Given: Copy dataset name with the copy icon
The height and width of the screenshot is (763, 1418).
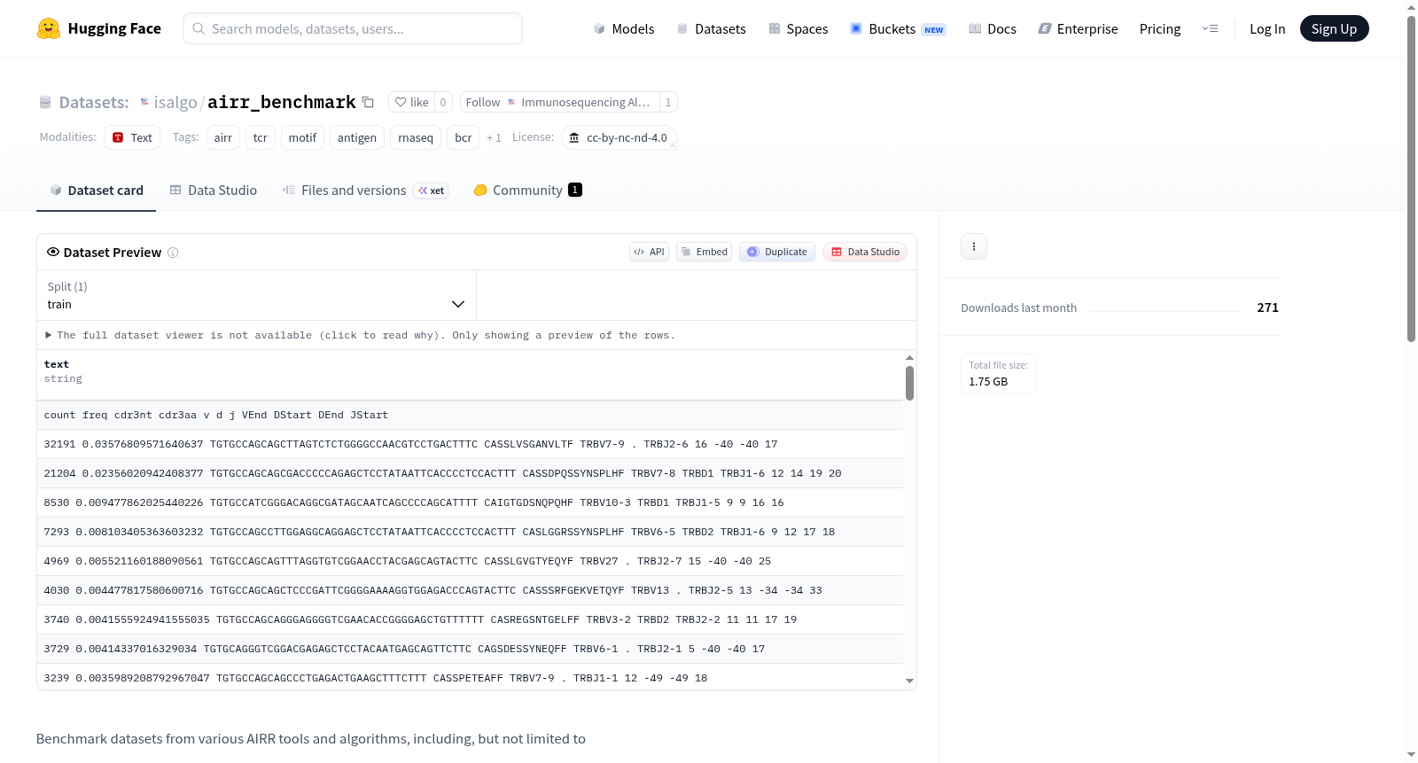Looking at the screenshot, I should click(x=368, y=102).
